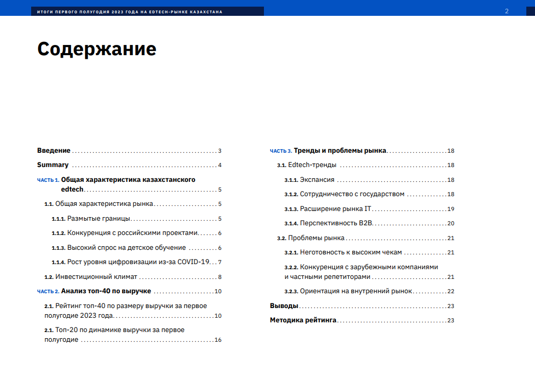Click «Неготовность к высоким чекам» entry
This screenshot has width=535, height=377.
tap(370, 252)
